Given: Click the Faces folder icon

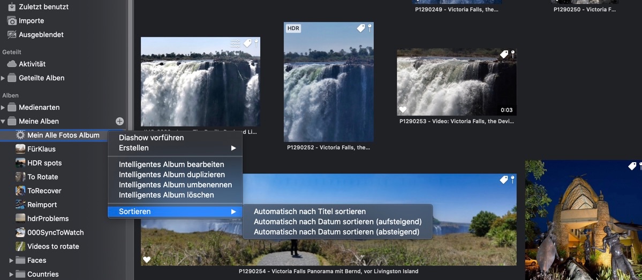Looking at the screenshot, I should (20, 260).
